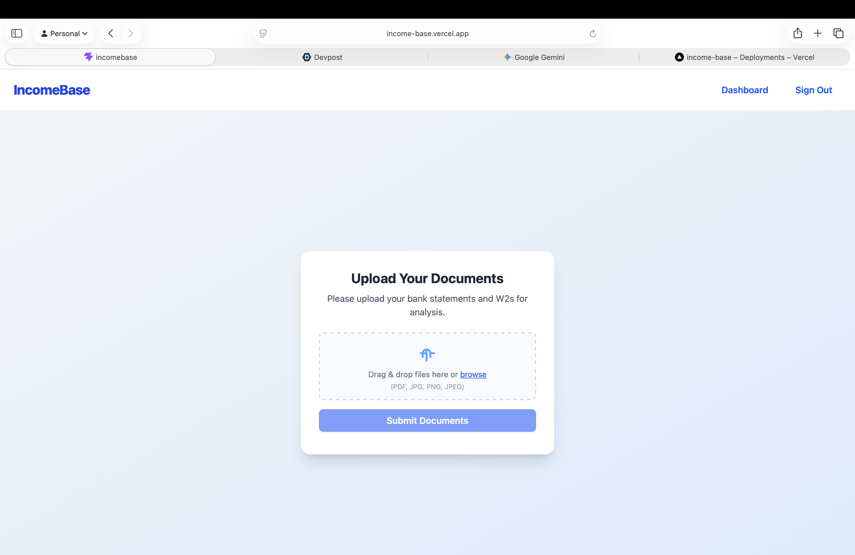Open the Dashboard link
Image resolution: width=855 pixels, height=555 pixels.
(744, 90)
